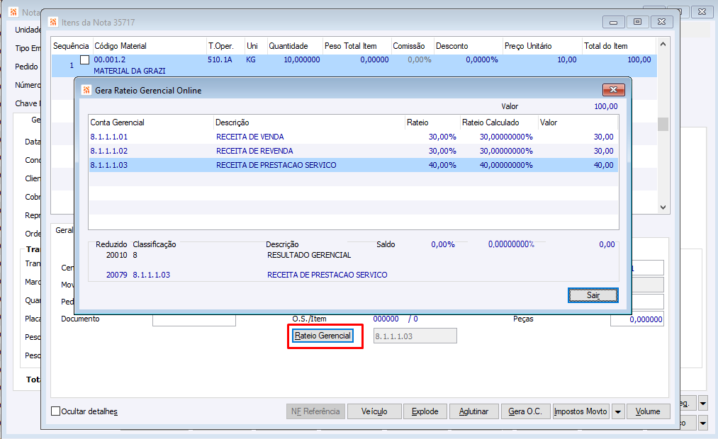Tick the checkbox of item sequence 1
The height and width of the screenshot is (439, 718).
(85, 60)
